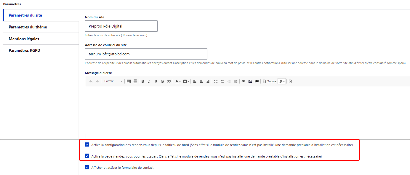Disable the contact form checkbox
This screenshot has height=175, width=410.
87,167
